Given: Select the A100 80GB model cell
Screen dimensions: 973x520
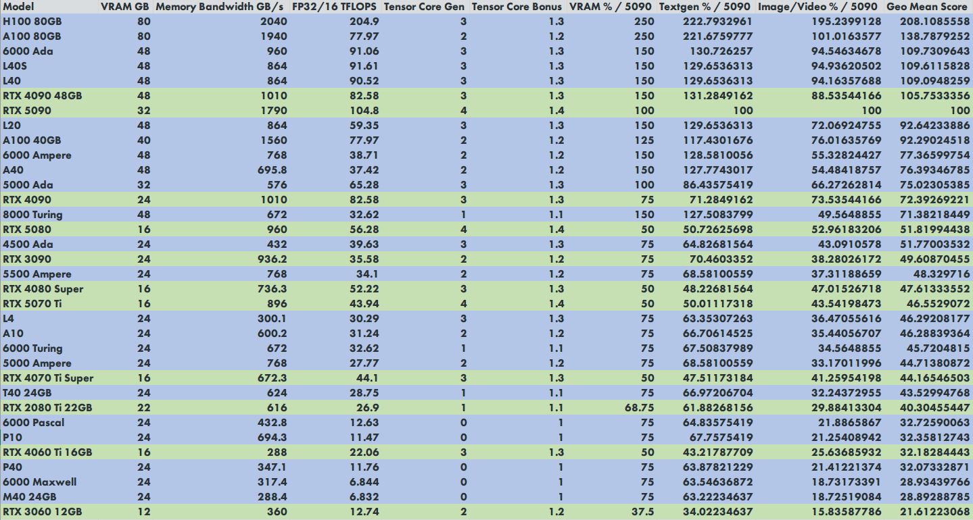Looking at the screenshot, I should [31, 36].
